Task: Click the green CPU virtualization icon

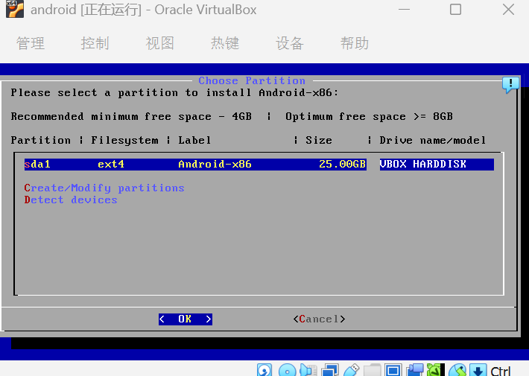Action: [x=436, y=370]
